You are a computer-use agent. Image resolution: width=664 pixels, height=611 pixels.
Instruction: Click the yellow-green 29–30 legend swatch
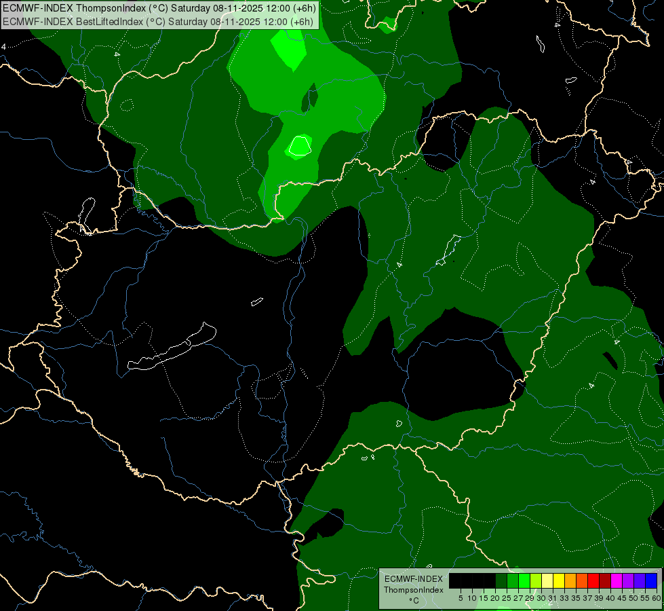click(536, 581)
